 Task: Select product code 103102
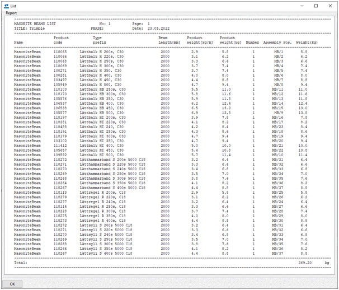coord(60,141)
